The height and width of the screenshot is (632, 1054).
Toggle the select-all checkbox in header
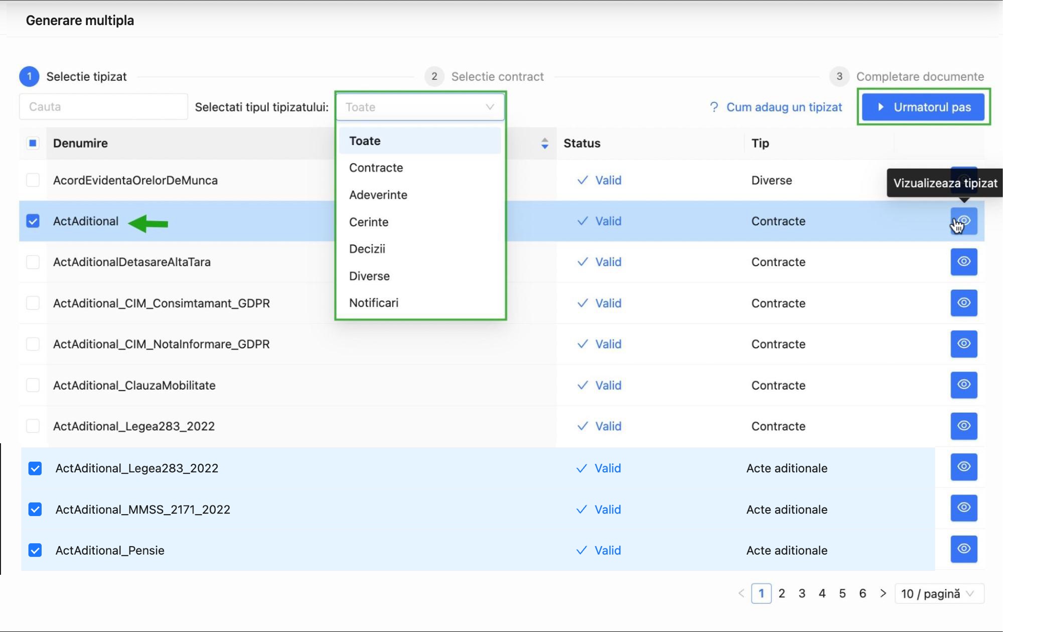point(33,143)
